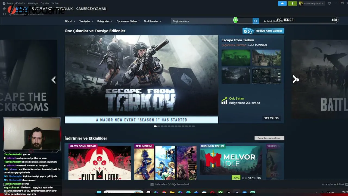Image resolution: width=348 pixels, height=196 pixels.
Task: View the green night-vision Tarkov screenshot
Action: pyautogui.click(x=236, y=57)
